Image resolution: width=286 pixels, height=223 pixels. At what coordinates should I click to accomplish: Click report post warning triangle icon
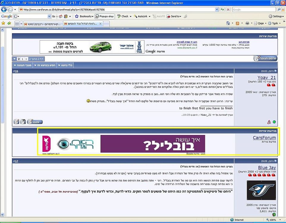(269, 122)
